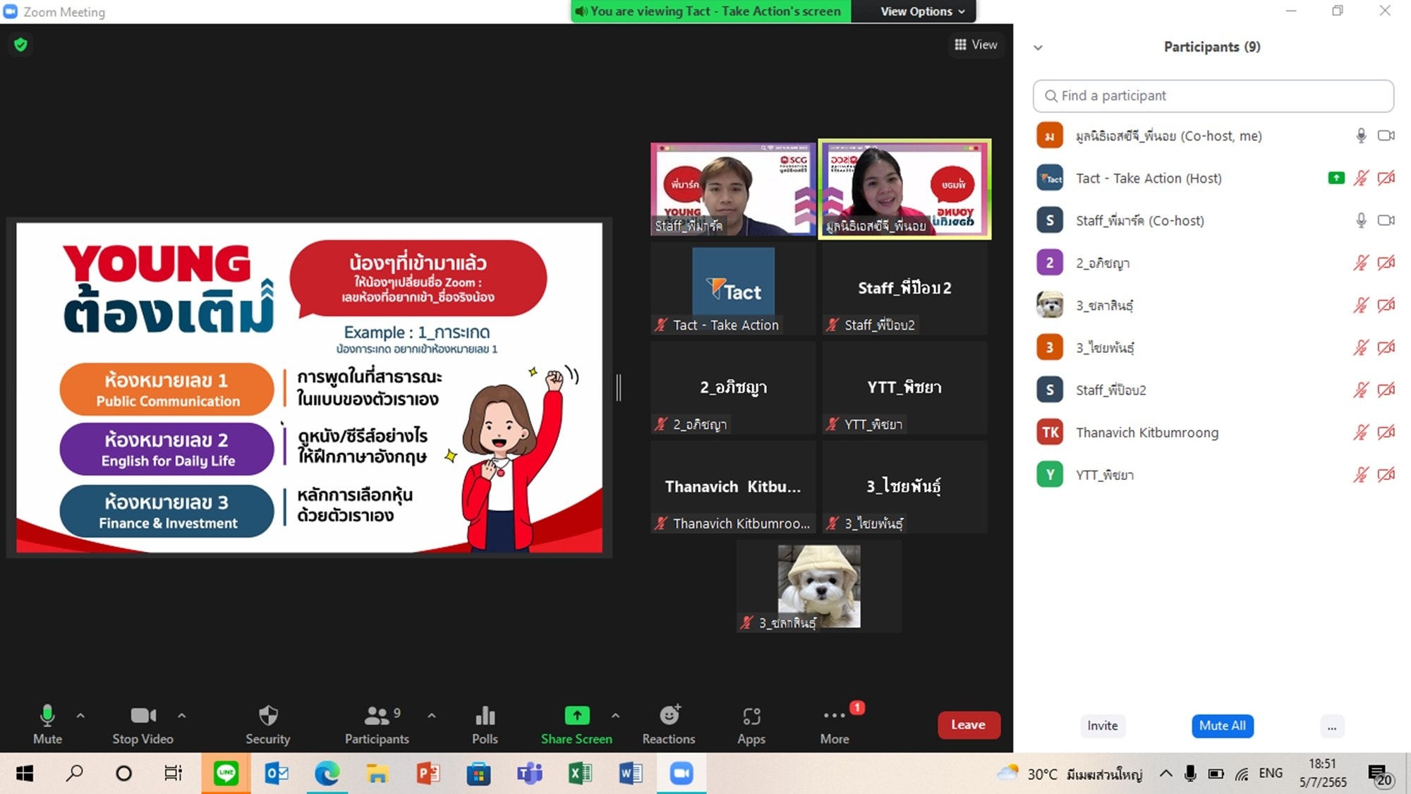1411x794 pixels.
Task: Click 3_ชลาสินธุ์ muted mic icon
Action: [1361, 305]
